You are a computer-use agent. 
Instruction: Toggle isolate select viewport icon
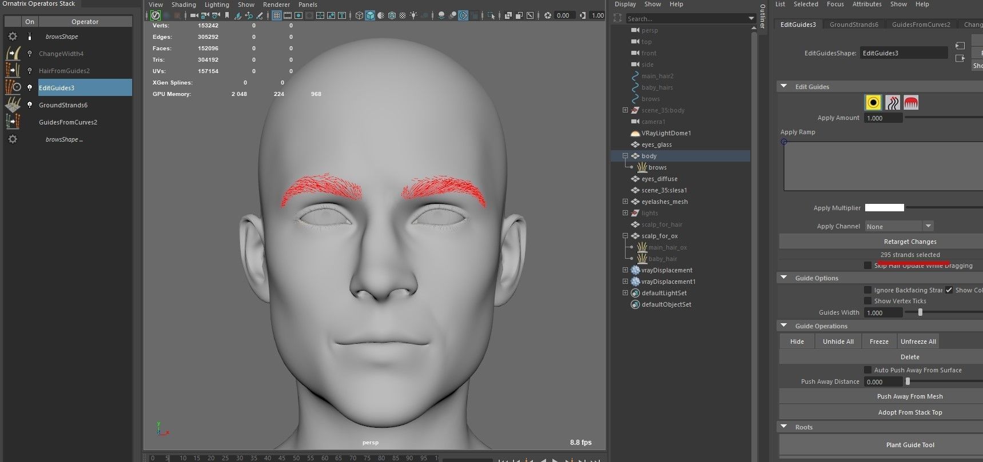(491, 15)
